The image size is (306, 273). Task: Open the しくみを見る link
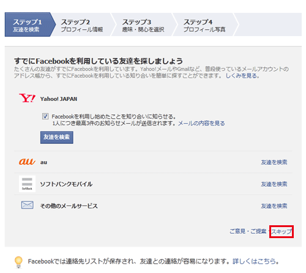coord(242,76)
